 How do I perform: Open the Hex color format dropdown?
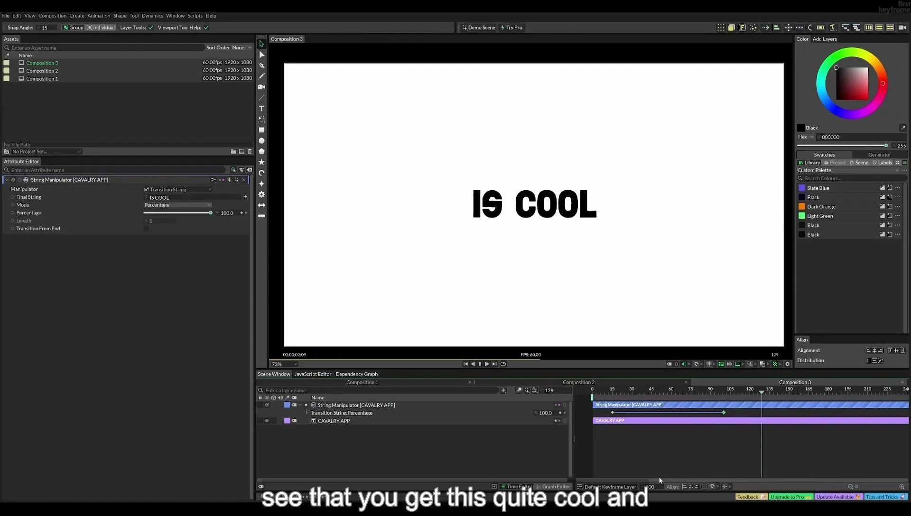click(806, 137)
